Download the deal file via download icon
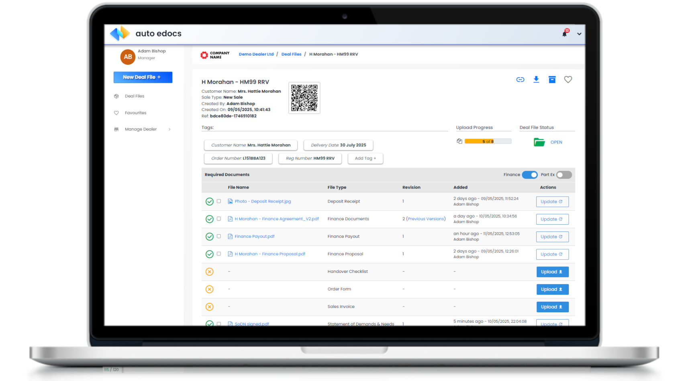 pos(536,80)
